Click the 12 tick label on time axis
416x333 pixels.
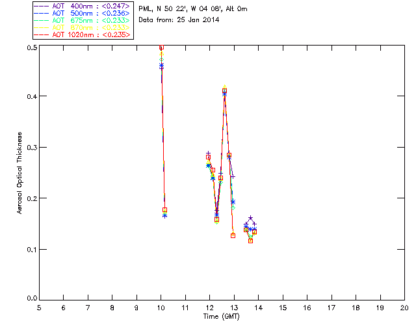(209, 308)
